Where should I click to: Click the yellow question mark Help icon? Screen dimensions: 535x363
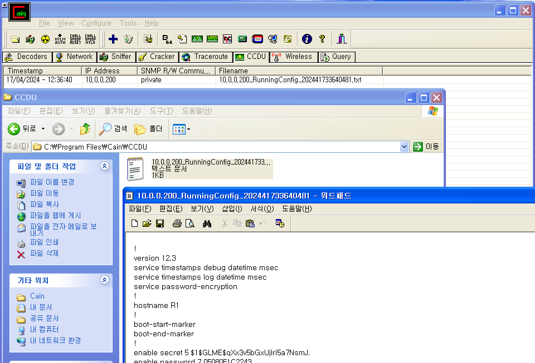pyautogui.click(x=322, y=39)
